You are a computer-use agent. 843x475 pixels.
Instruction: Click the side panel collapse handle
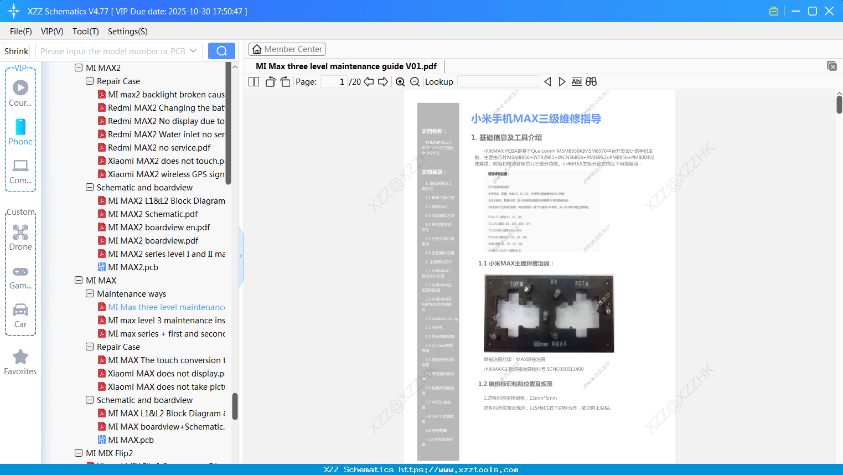[x=241, y=256]
